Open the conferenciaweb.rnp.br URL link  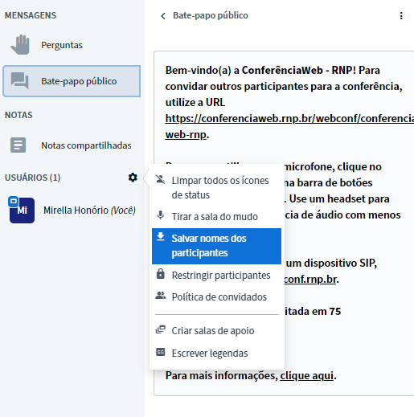(x=289, y=126)
